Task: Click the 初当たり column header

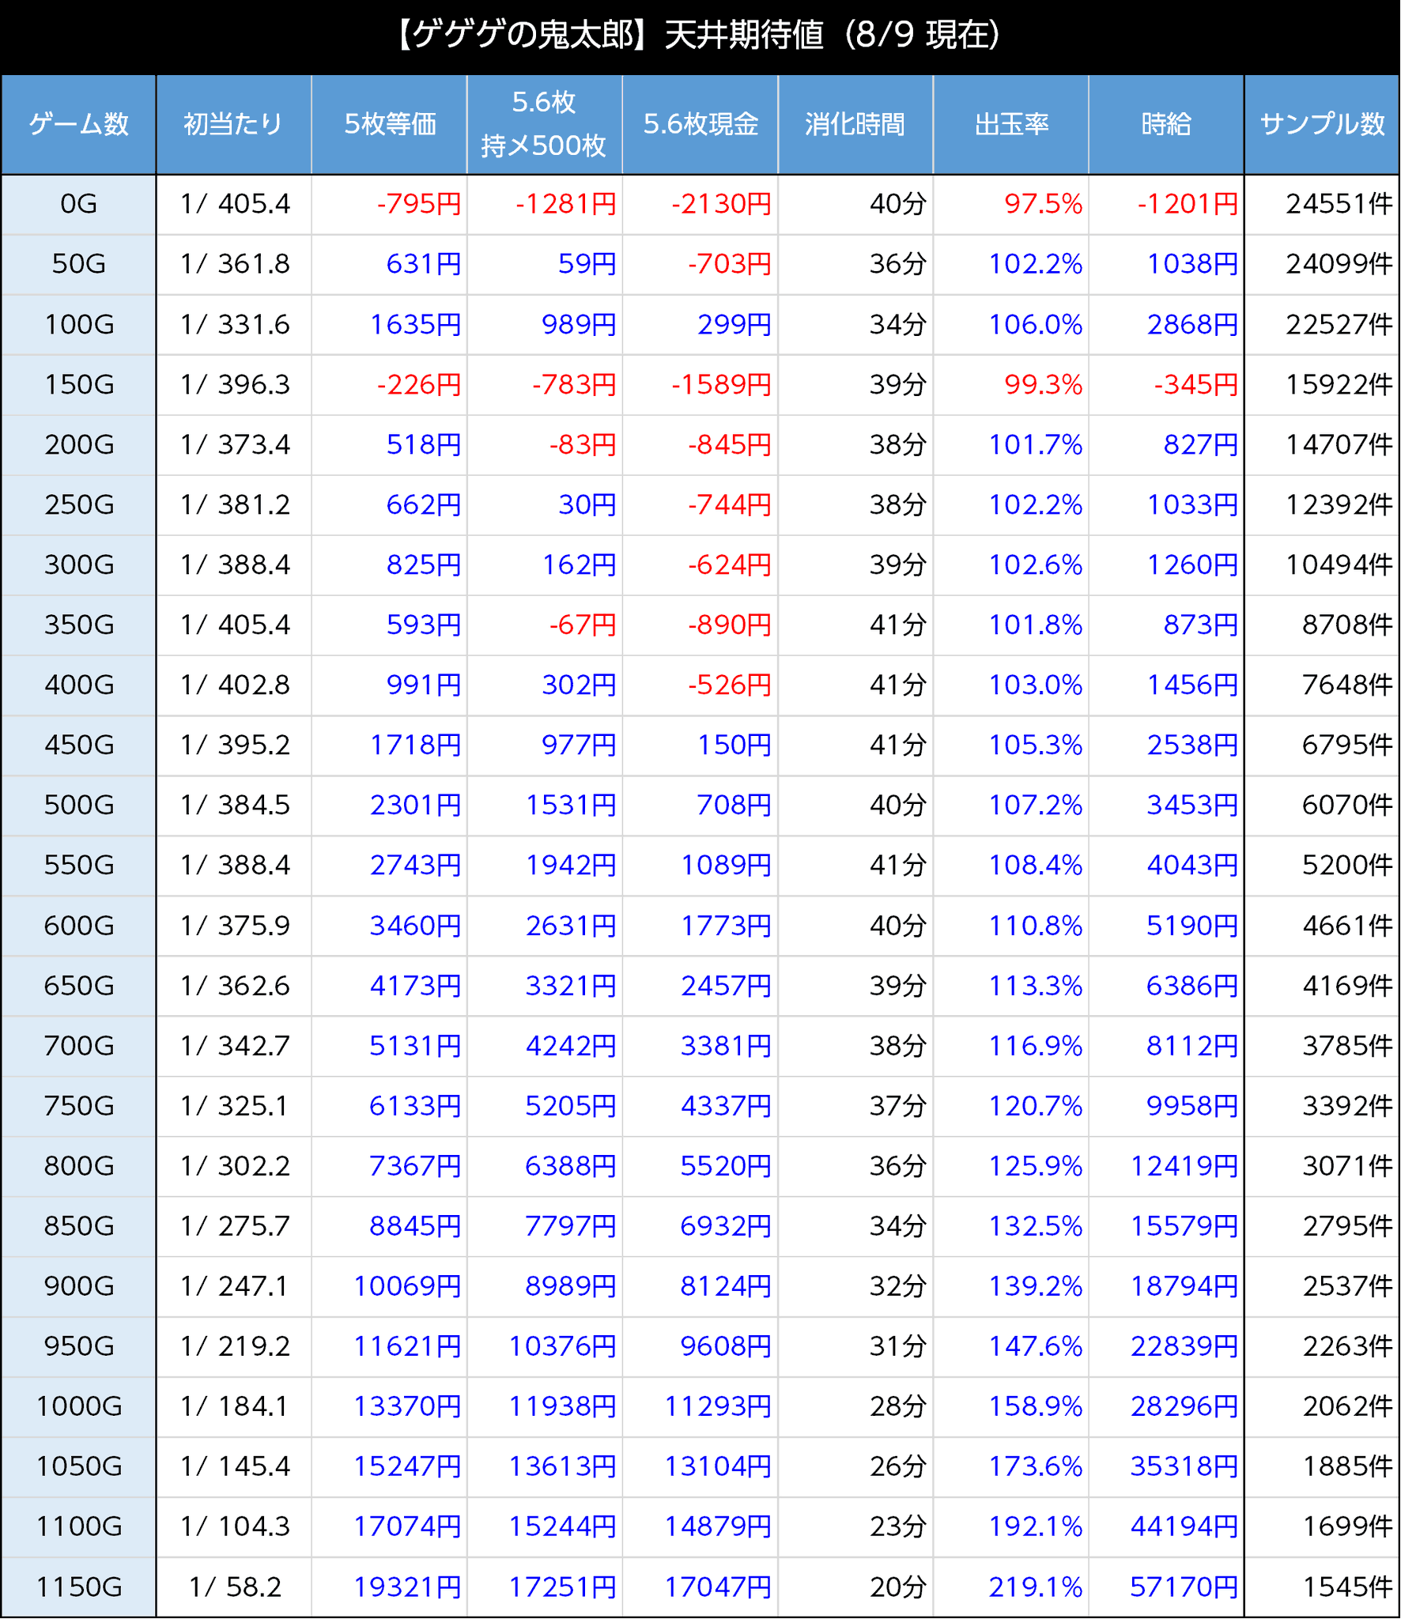Action: click(x=233, y=124)
